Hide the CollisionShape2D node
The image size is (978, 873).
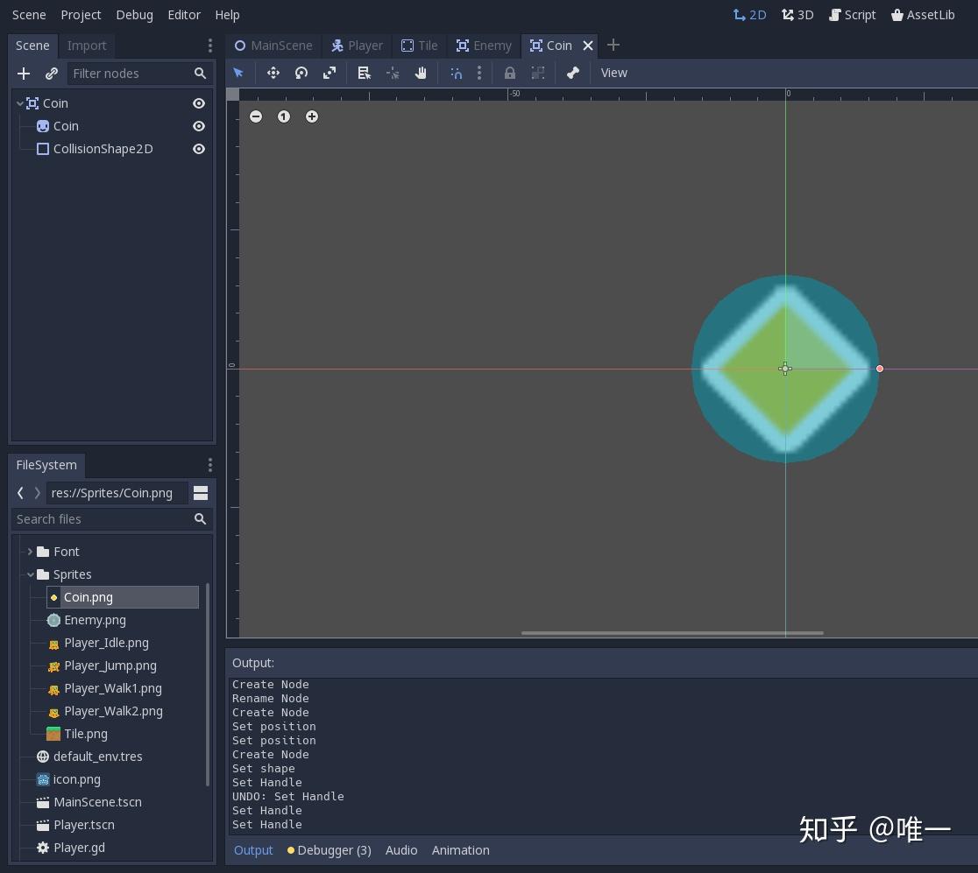(198, 149)
